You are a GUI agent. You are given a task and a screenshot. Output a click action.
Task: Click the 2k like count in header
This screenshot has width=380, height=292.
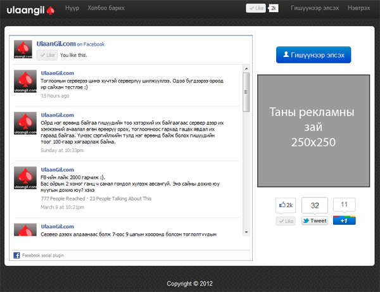tap(274, 8)
